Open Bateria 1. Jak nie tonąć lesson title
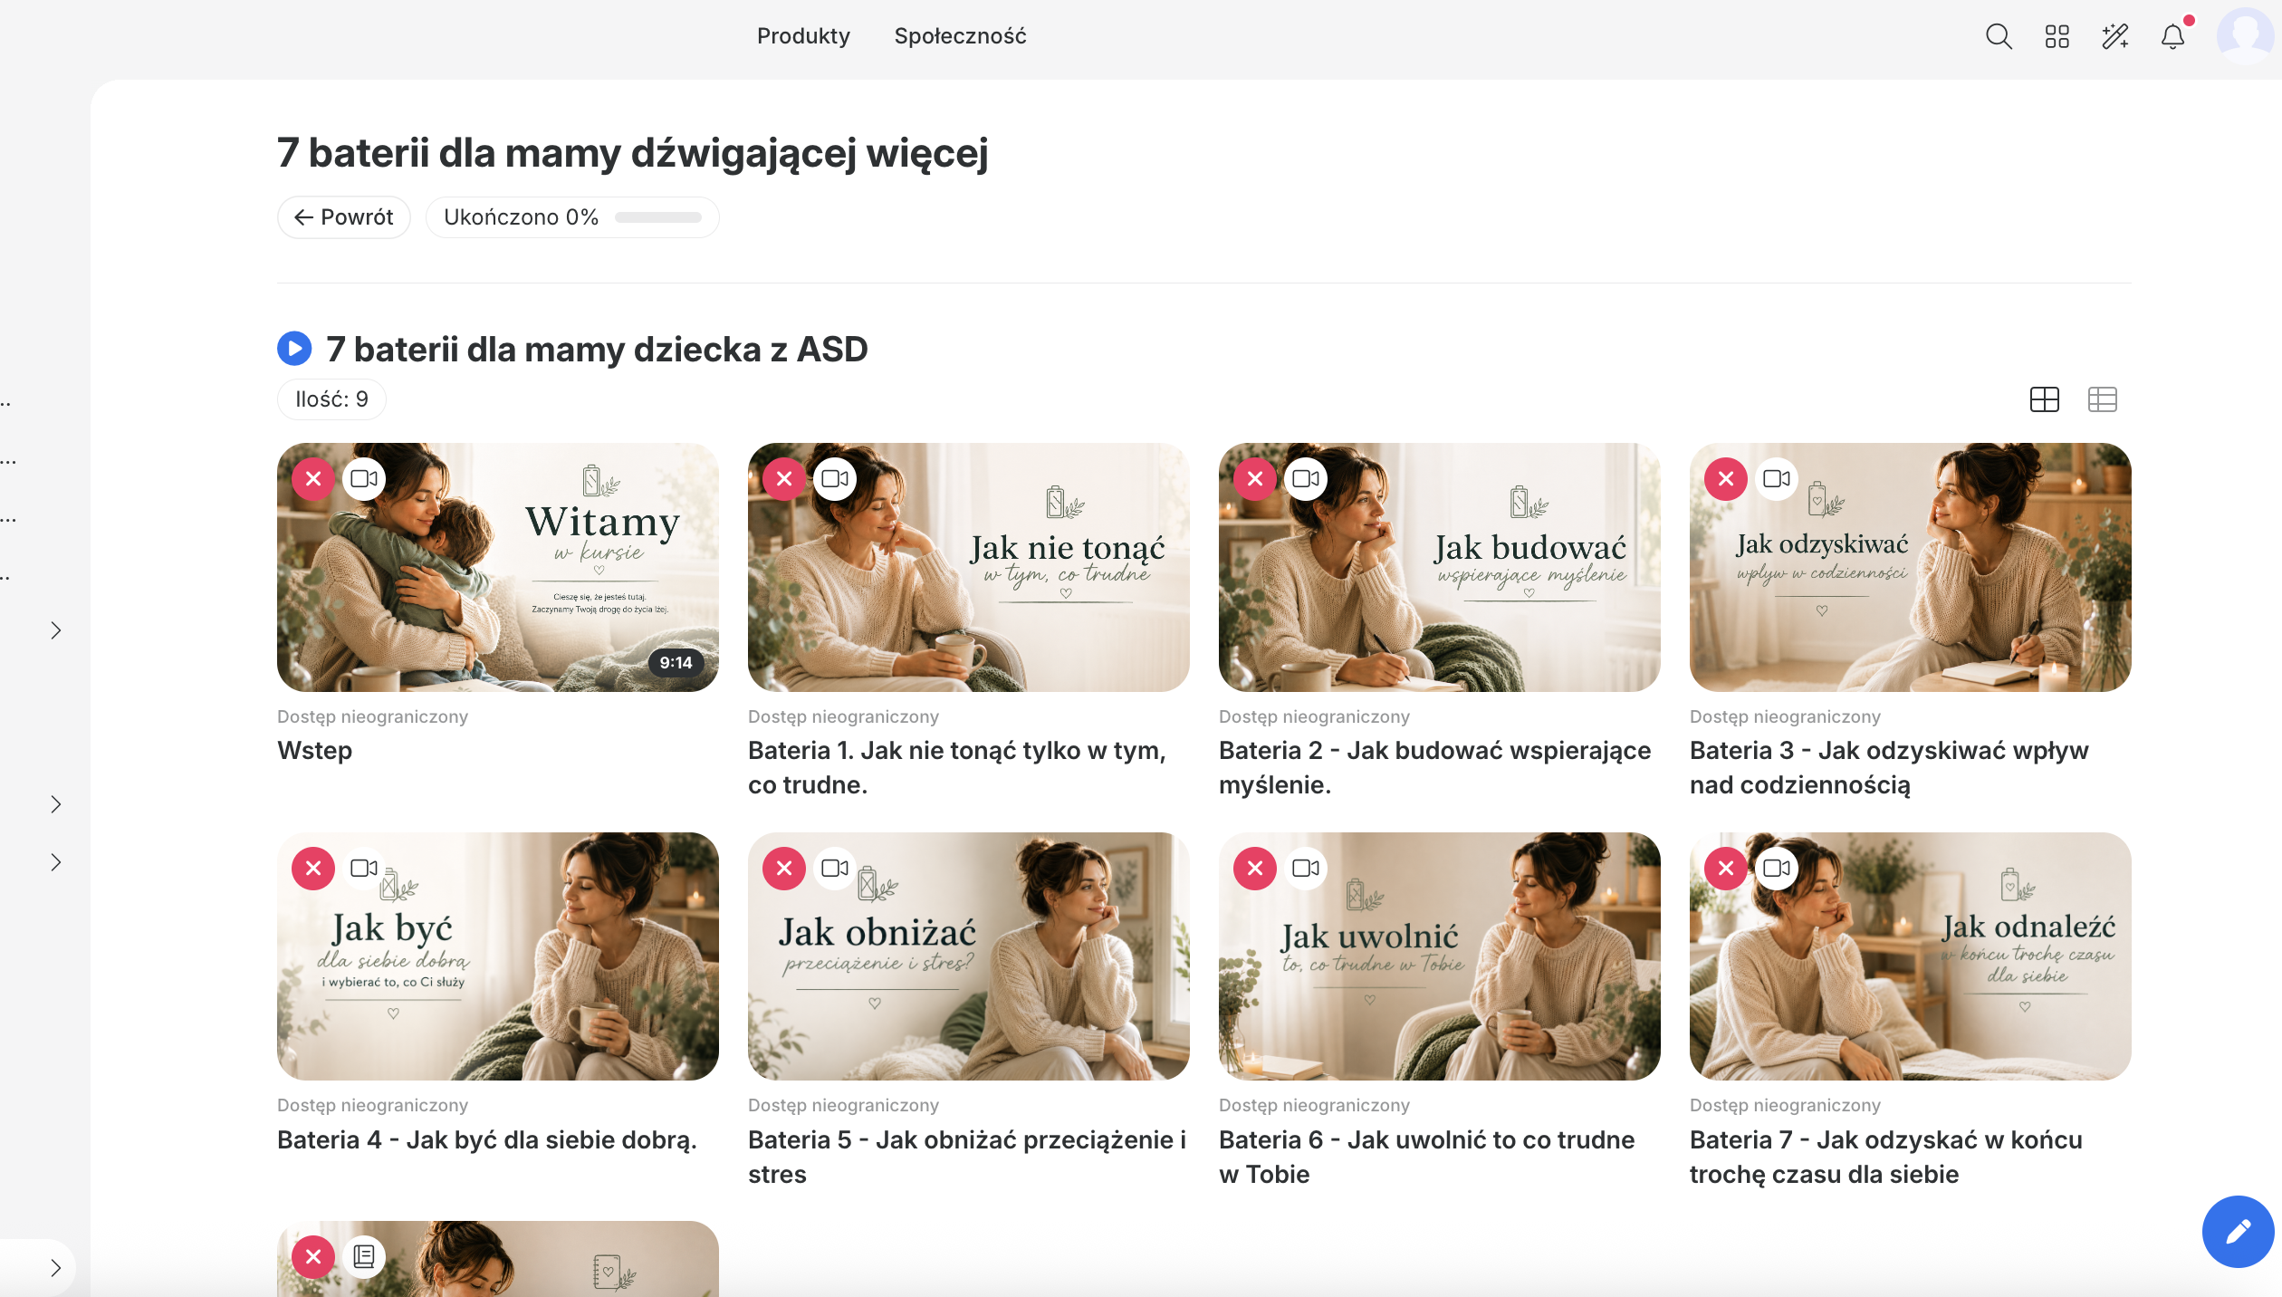 tap(957, 768)
